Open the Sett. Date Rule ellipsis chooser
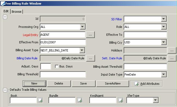 172,58
